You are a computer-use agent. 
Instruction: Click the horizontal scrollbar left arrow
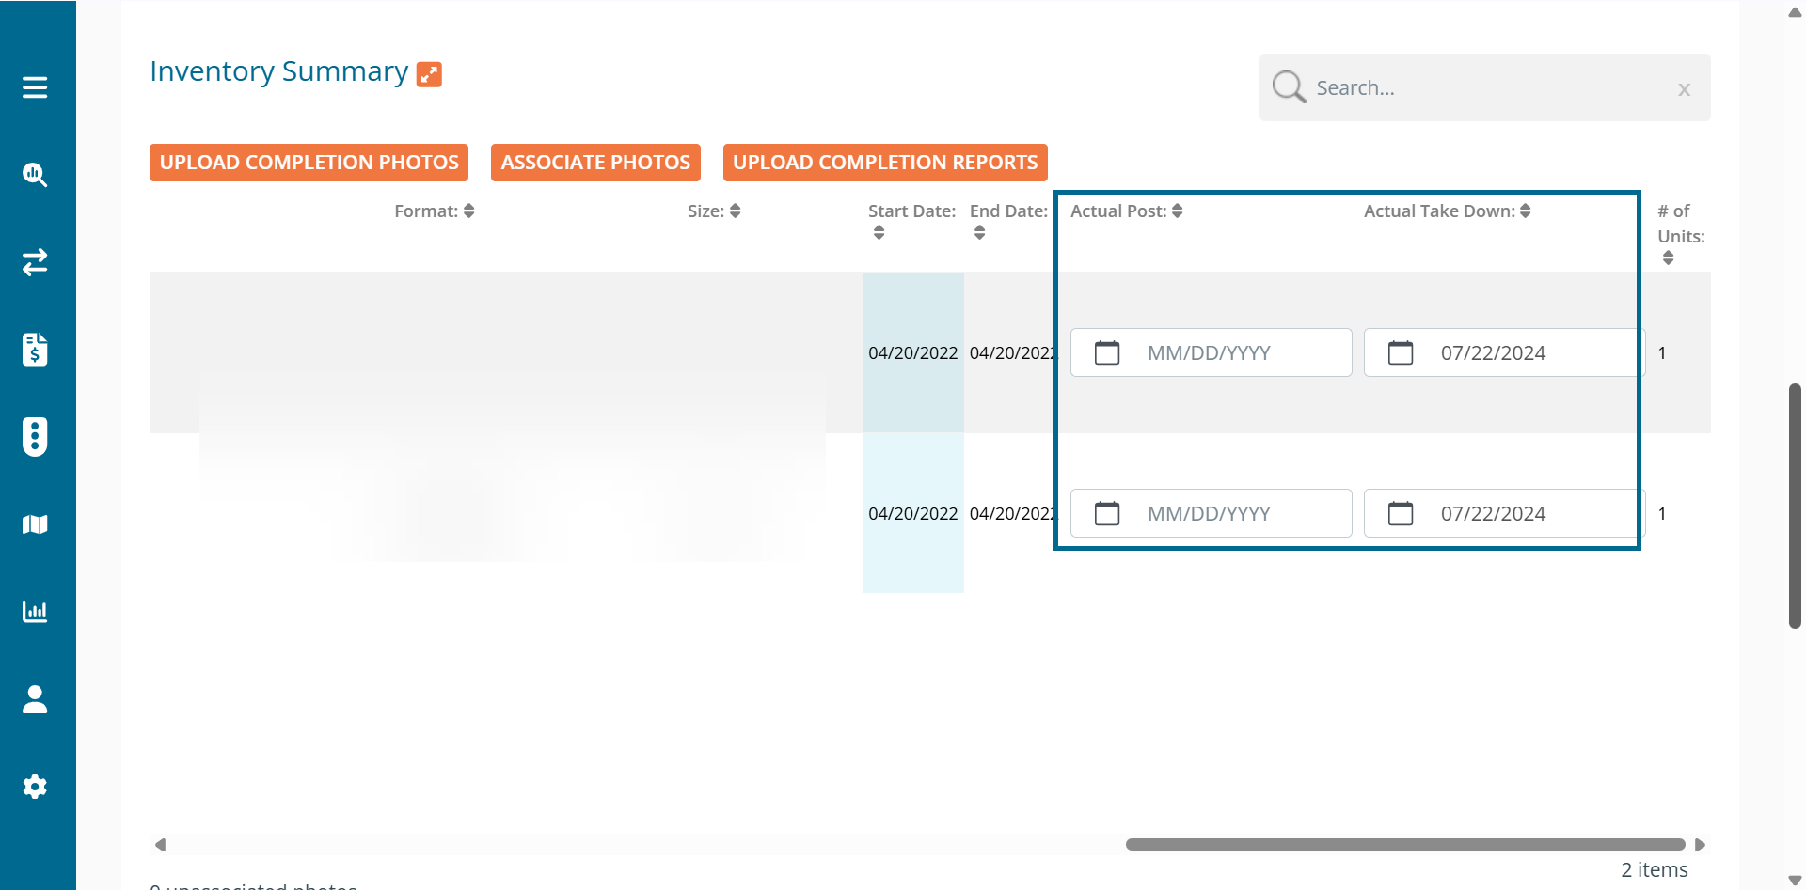[x=161, y=845]
